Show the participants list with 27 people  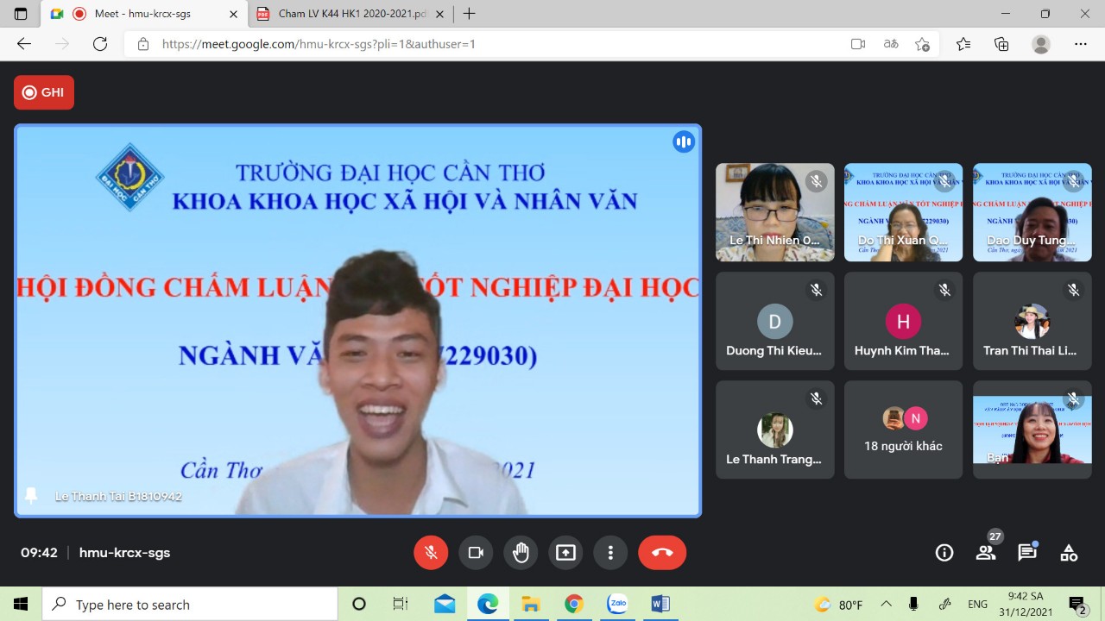986,553
